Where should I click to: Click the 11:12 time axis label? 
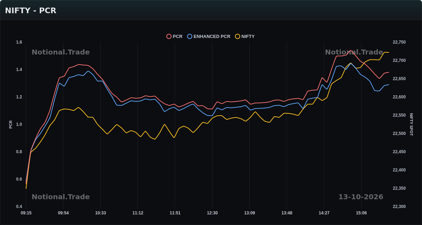point(138,213)
